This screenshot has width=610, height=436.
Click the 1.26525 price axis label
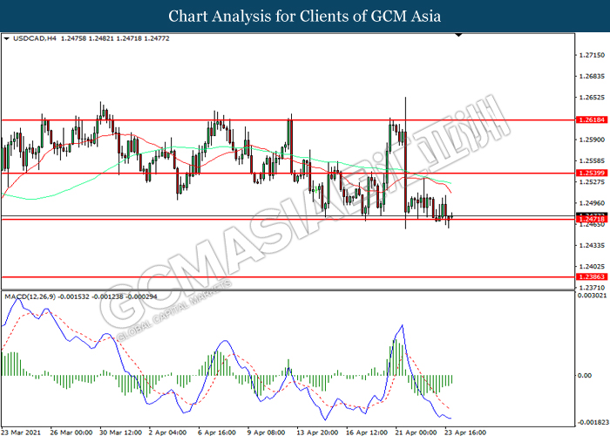point(592,98)
